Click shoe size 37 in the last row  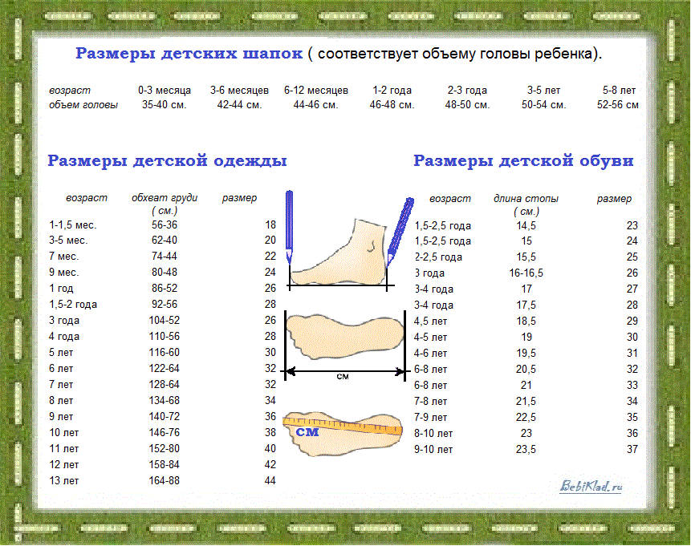click(632, 450)
